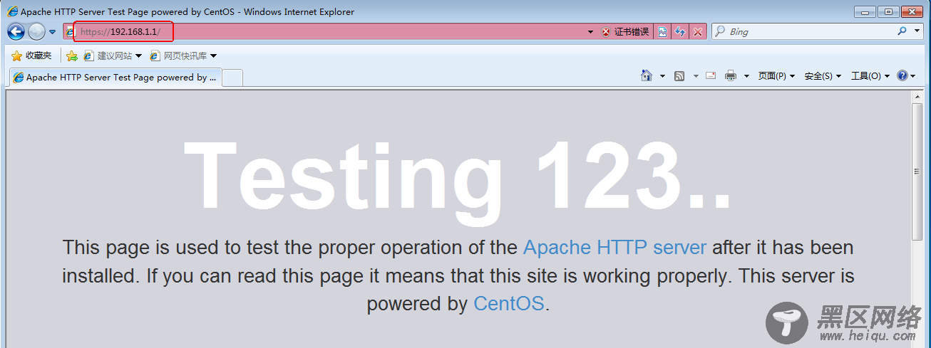Click the red shield certificate error icon

pyautogui.click(x=606, y=32)
